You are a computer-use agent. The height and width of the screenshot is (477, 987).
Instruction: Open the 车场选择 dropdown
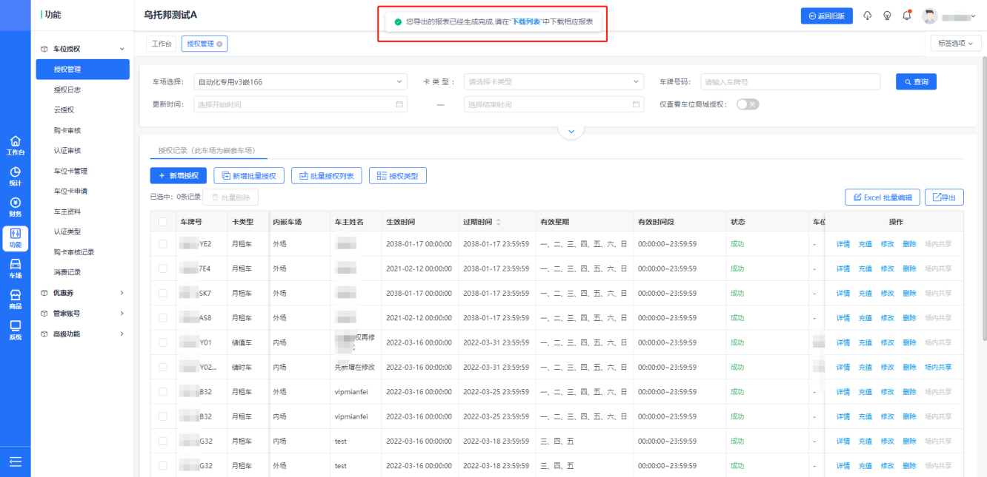(300, 81)
